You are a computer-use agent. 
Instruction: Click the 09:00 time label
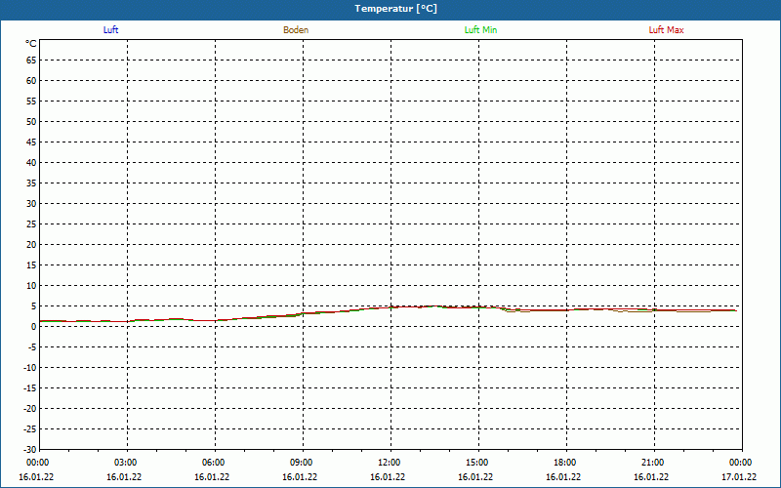pyautogui.click(x=302, y=463)
